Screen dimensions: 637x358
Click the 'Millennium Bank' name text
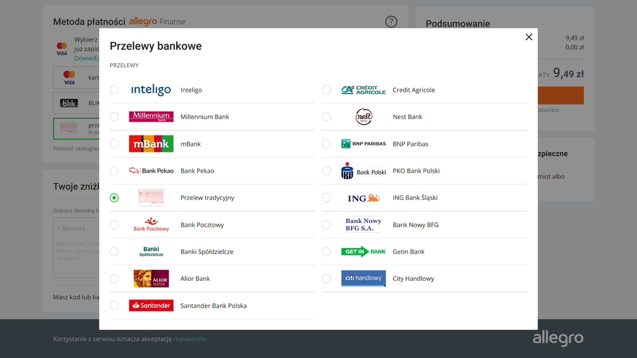point(205,117)
